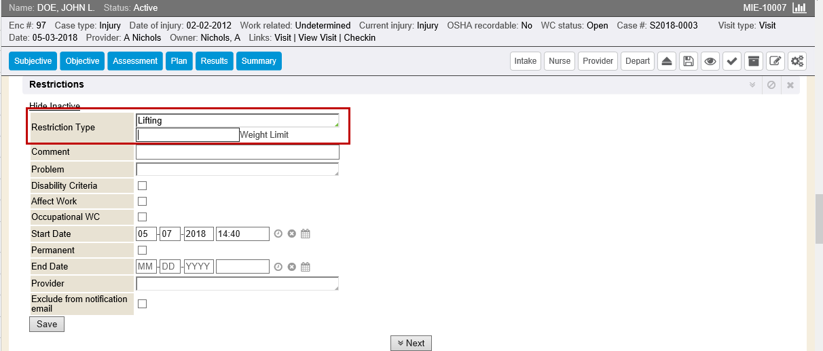823x351 pixels.
Task: Click the Weight Limit input field
Action: coord(187,135)
